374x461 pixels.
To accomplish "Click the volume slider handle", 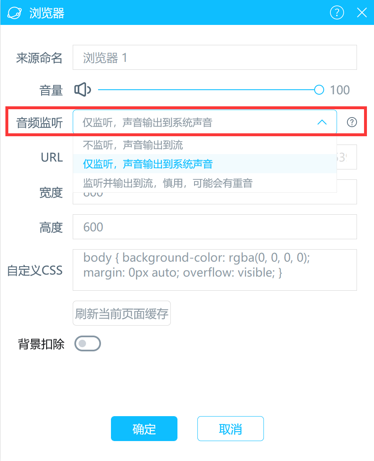I will (319, 90).
